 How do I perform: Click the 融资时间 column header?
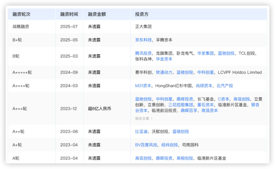[69, 14]
